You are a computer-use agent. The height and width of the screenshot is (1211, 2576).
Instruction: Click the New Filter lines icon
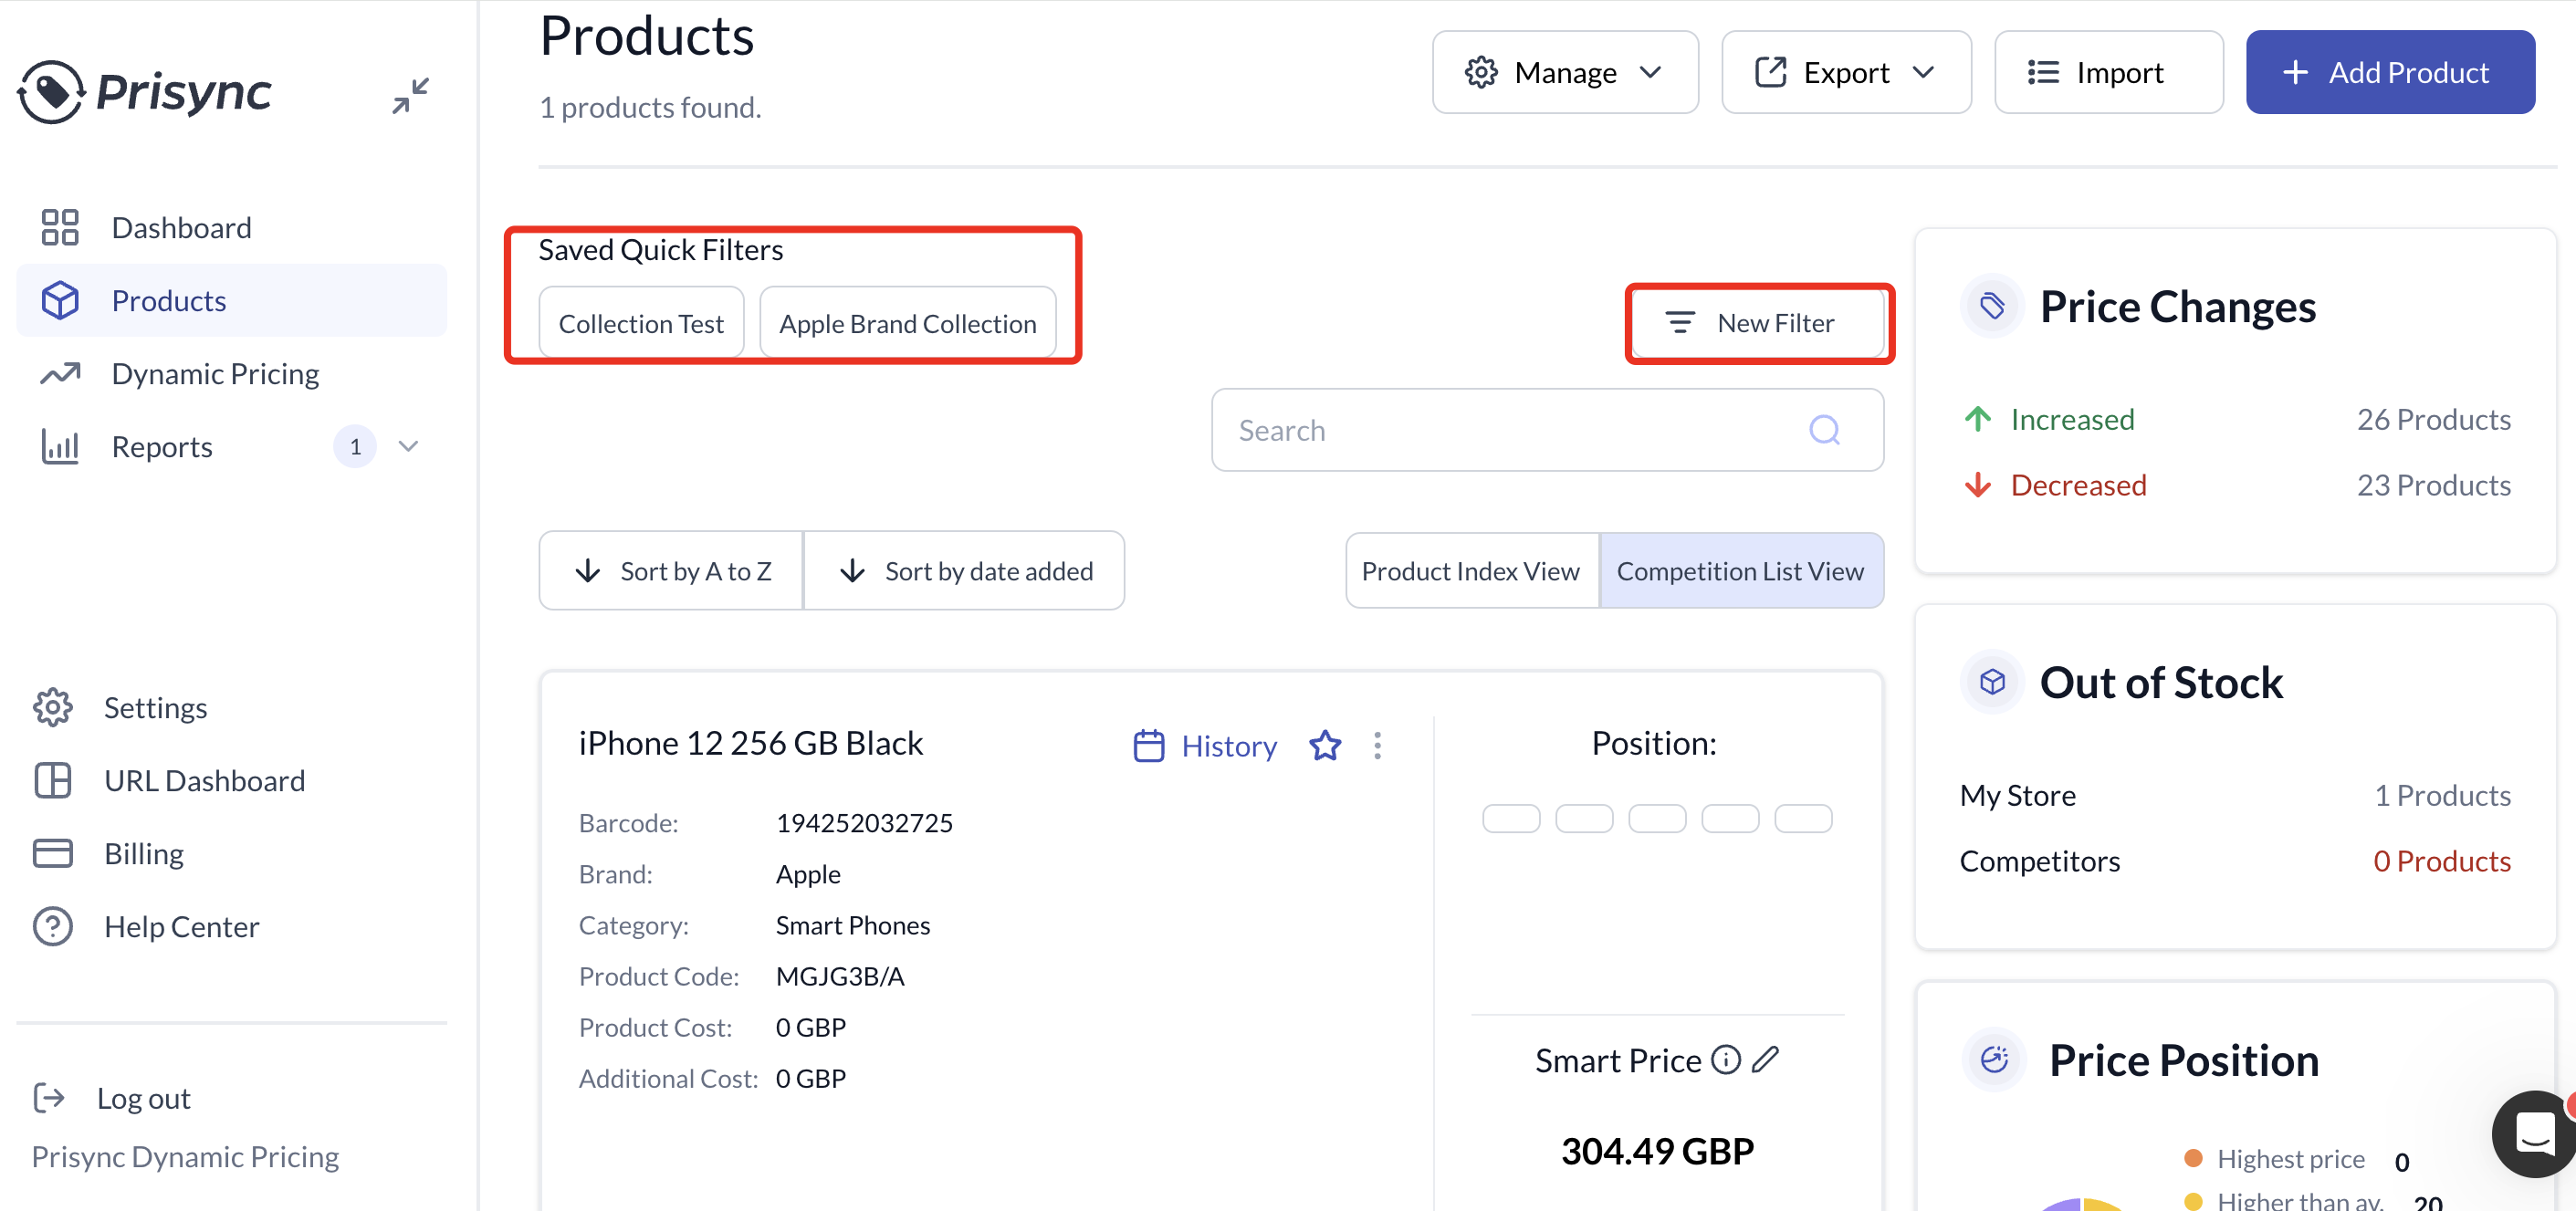coord(1680,322)
